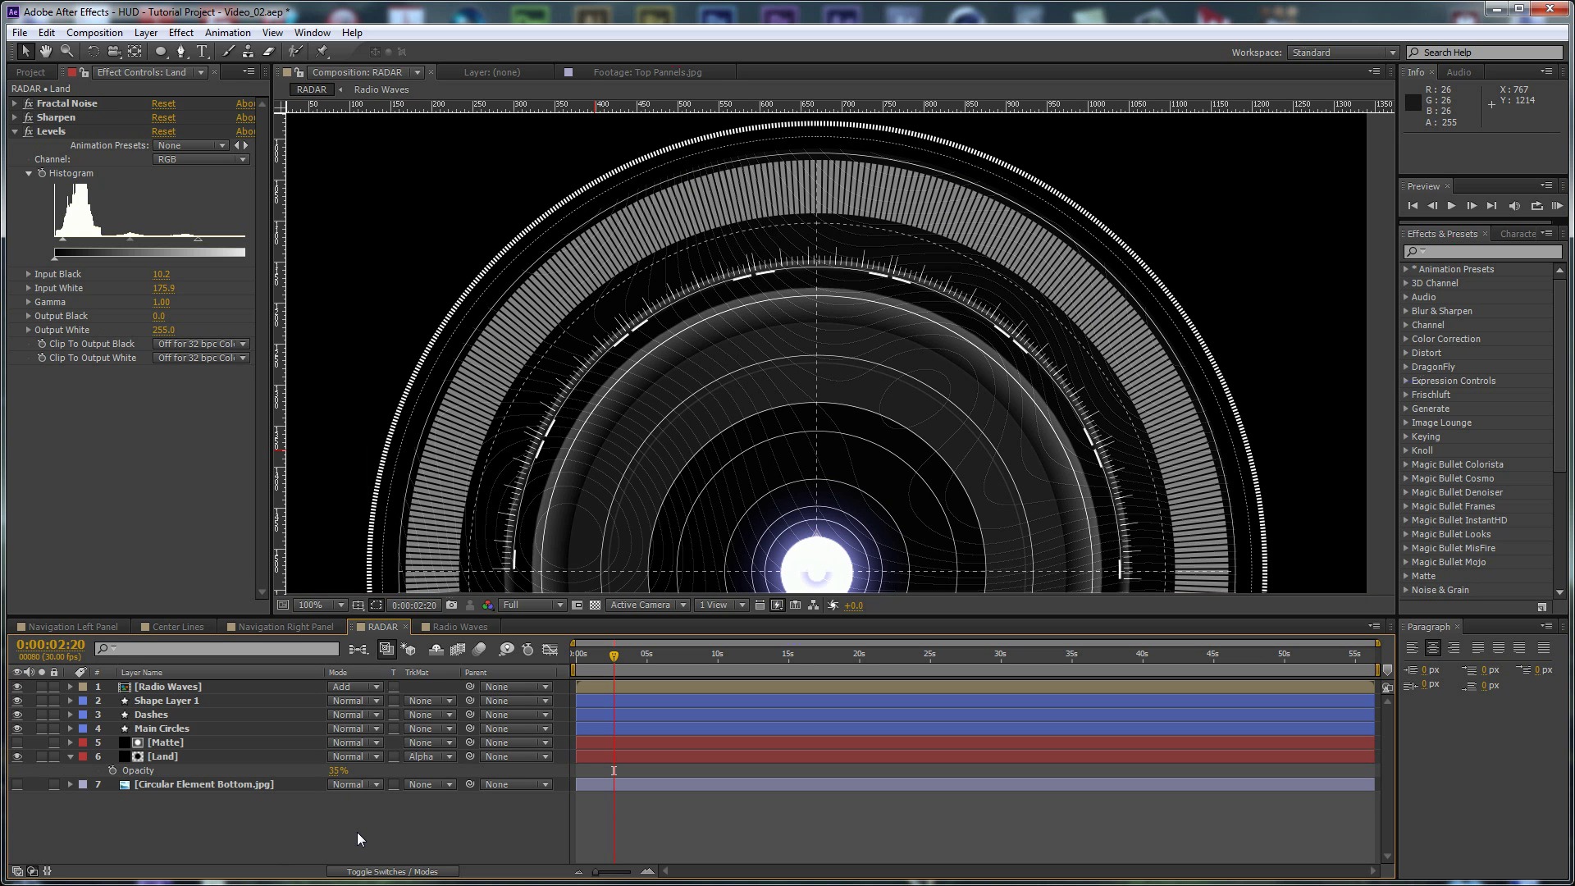Open the Full resolution dropdown
Image resolution: width=1575 pixels, height=886 pixels.
coord(532,605)
